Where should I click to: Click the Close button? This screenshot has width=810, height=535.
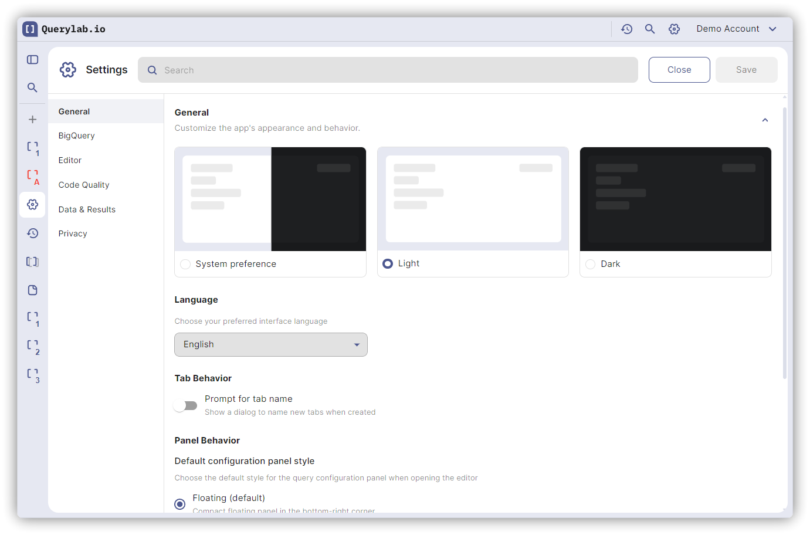[679, 70]
